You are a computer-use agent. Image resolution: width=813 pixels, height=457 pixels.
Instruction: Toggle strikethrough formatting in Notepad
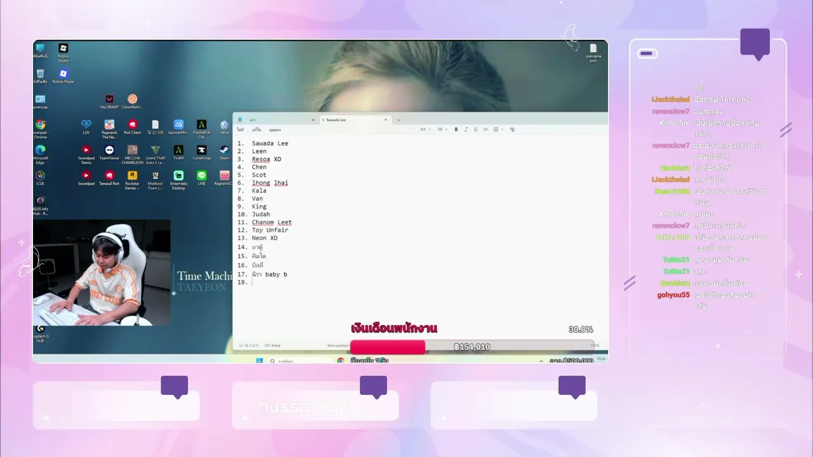coord(476,129)
